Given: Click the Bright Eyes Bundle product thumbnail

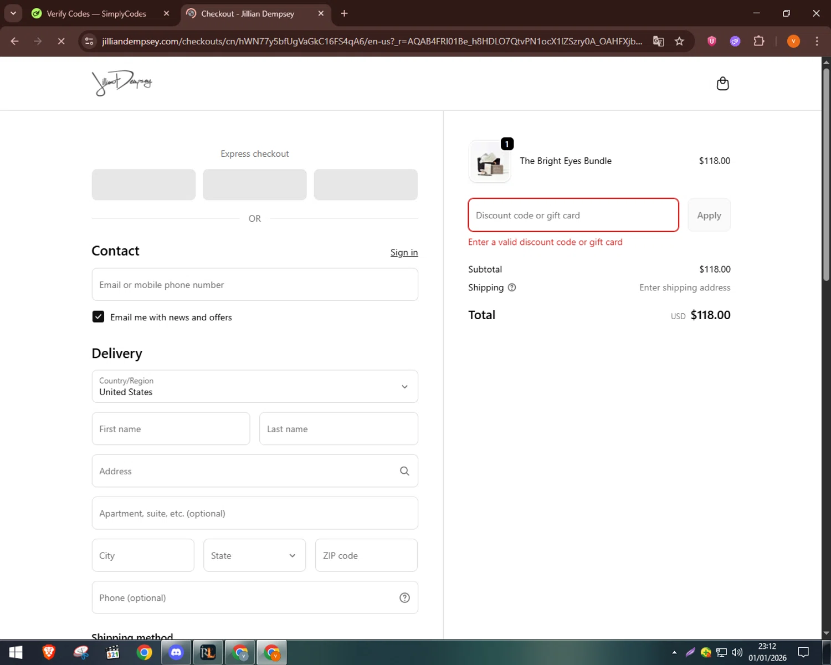Looking at the screenshot, I should click(x=489, y=162).
